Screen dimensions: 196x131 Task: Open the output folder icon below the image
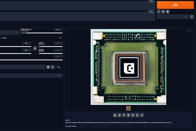pyautogui.click(x=115, y=115)
